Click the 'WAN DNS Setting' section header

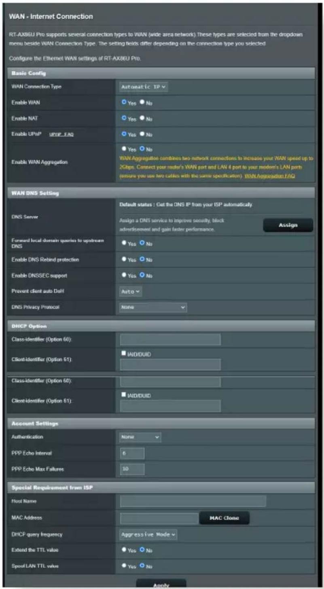162,193
